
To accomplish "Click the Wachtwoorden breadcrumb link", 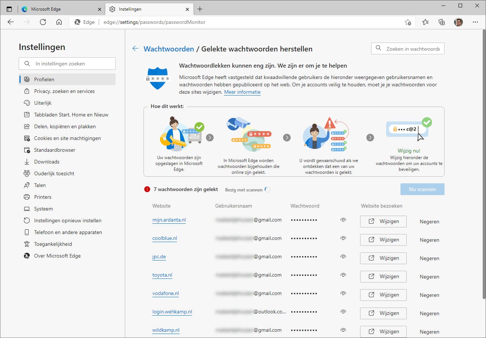I will [169, 49].
